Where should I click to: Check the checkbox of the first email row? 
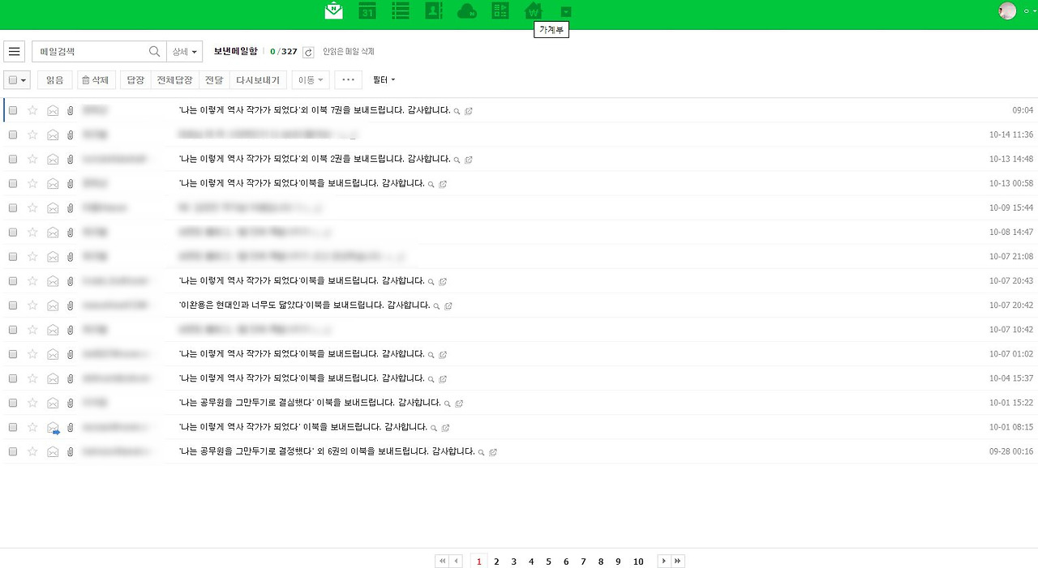coord(13,110)
